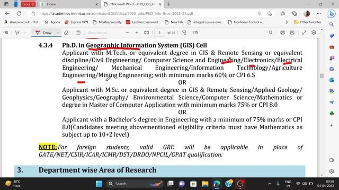The image size is (339, 190).
Task: Open the tab actions menu
Action: 6,4
